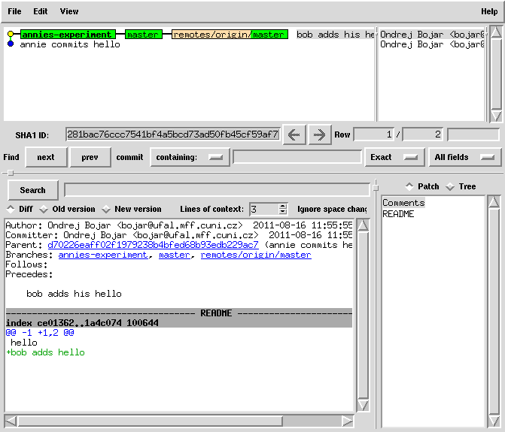Select the Old version radio button
Screen dimensions: 505x432
pyautogui.click(x=44, y=209)
